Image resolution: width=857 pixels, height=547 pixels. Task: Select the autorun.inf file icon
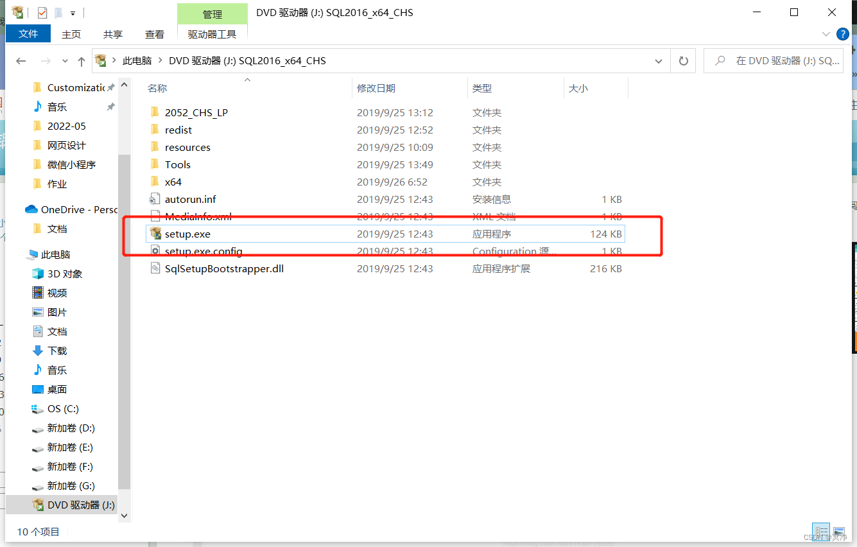click(x=154, y=199)
